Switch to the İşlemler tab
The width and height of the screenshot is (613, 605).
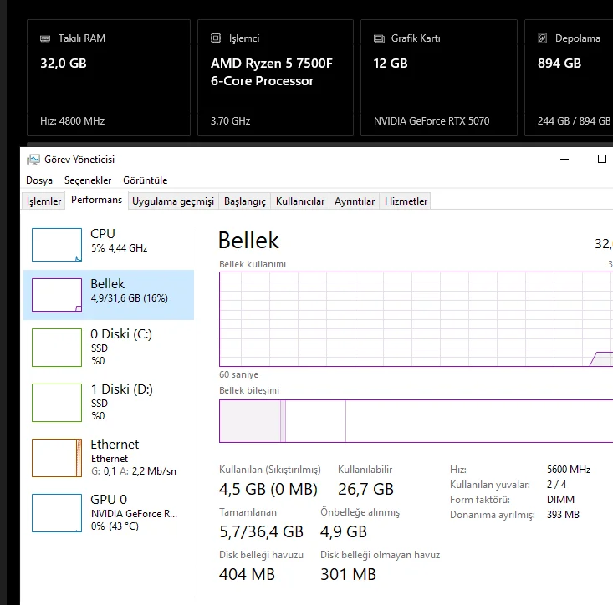(44, 201)
